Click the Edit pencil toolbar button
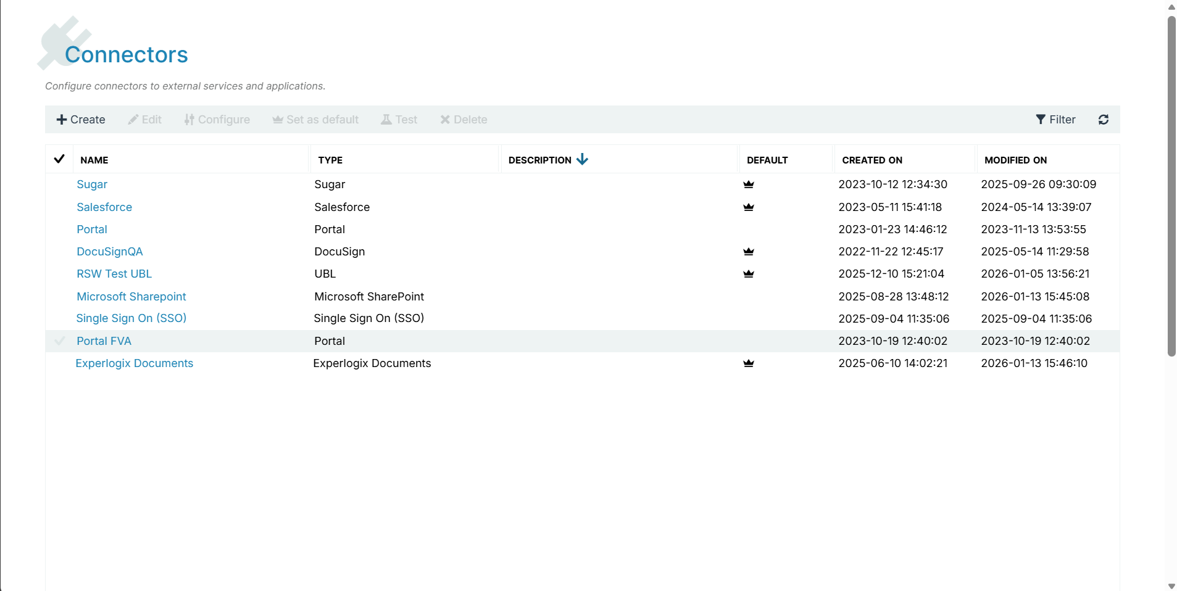Viewport: 1177px width, 591px height. click(144, 120)
